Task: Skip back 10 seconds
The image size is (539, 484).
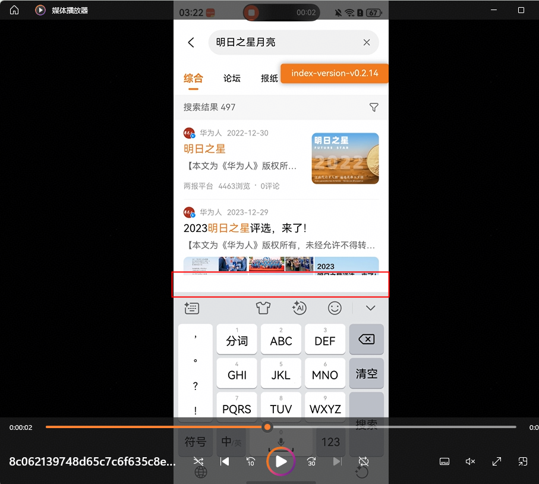Action: 251,461
